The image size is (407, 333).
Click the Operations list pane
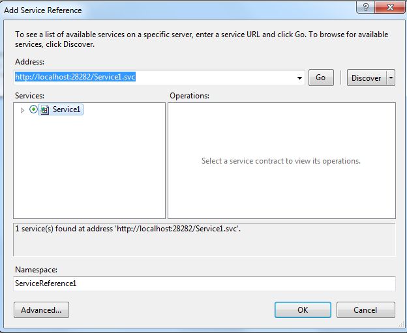(281, 189)
